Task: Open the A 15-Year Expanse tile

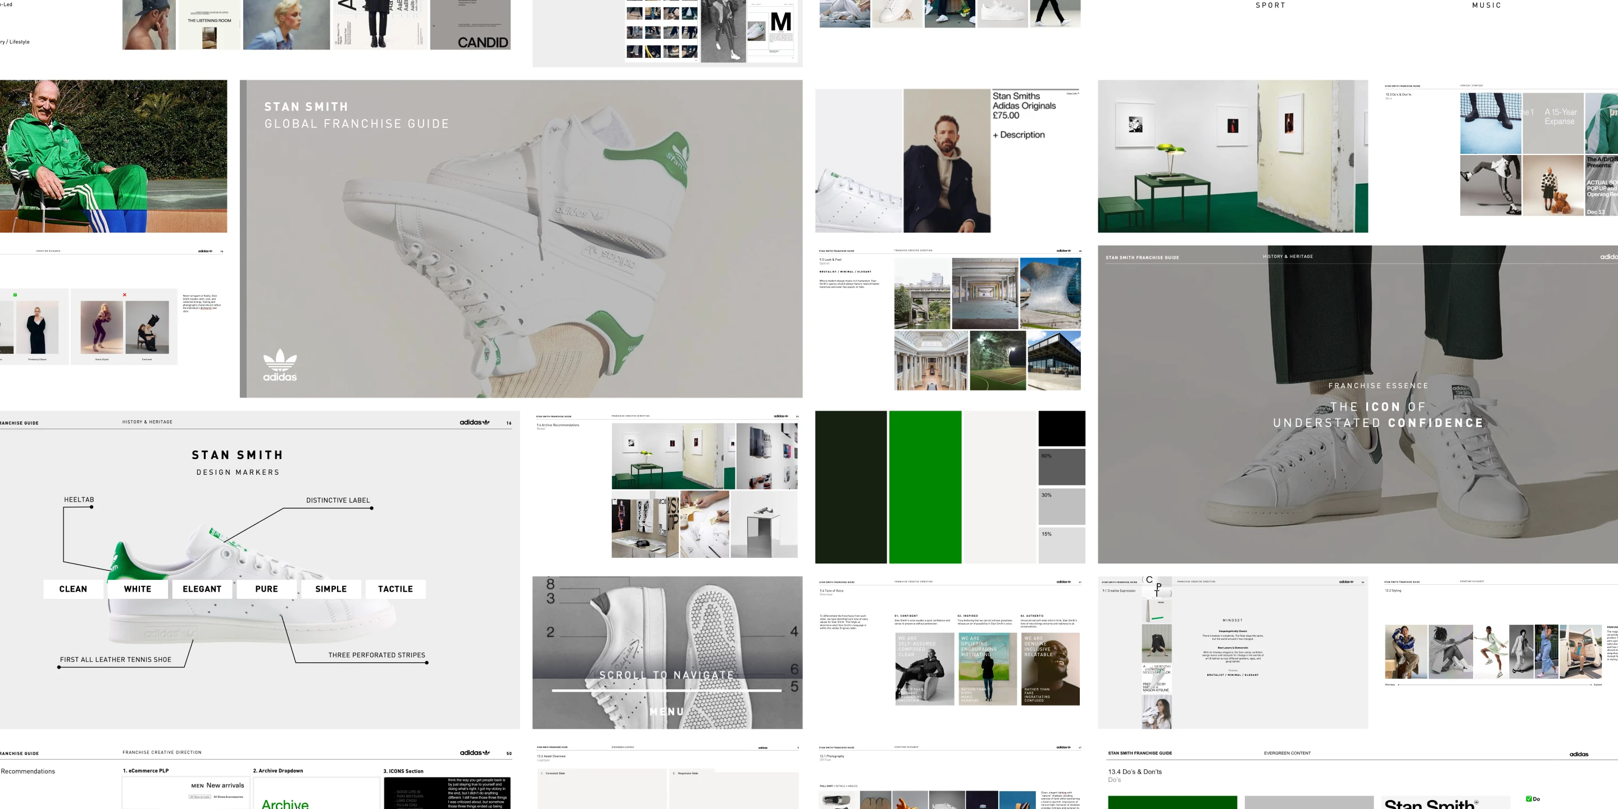Action: click(1553, 123)
